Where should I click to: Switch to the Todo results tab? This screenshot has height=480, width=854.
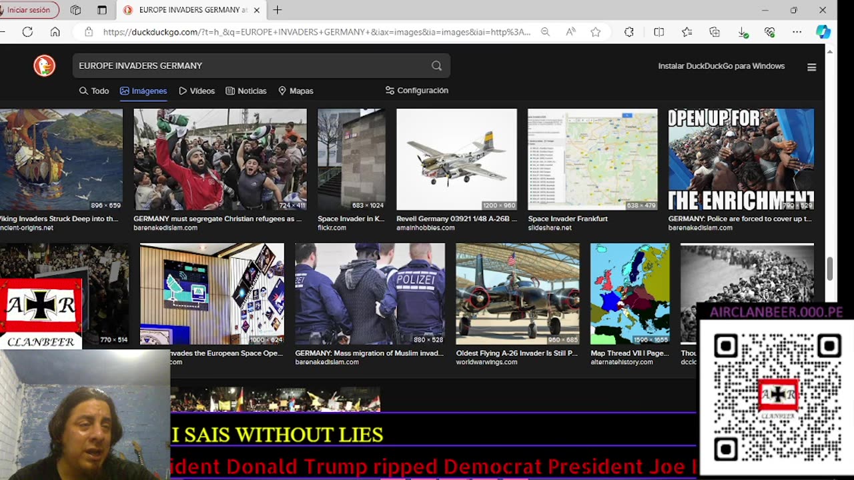click(94, 91)
